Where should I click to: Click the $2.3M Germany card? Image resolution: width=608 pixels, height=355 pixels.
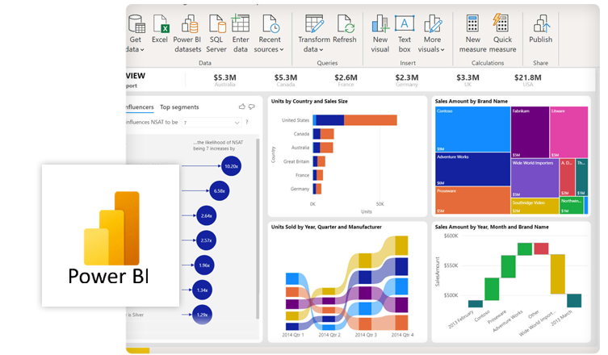(407, 80)
